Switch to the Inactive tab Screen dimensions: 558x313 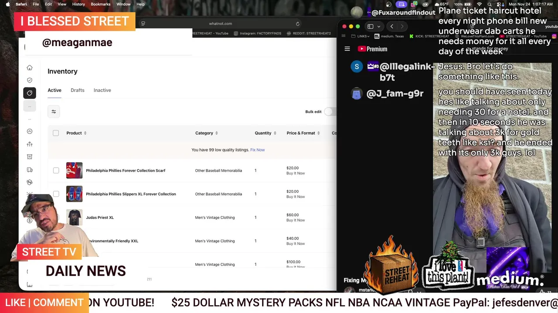pos(102,90)
